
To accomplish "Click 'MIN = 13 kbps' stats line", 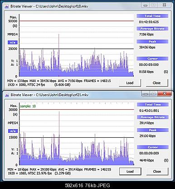I will 59,81.
